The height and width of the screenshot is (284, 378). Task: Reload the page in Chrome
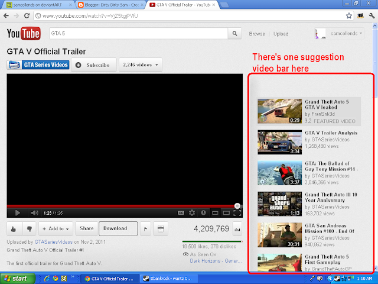(x=27, y=16)
